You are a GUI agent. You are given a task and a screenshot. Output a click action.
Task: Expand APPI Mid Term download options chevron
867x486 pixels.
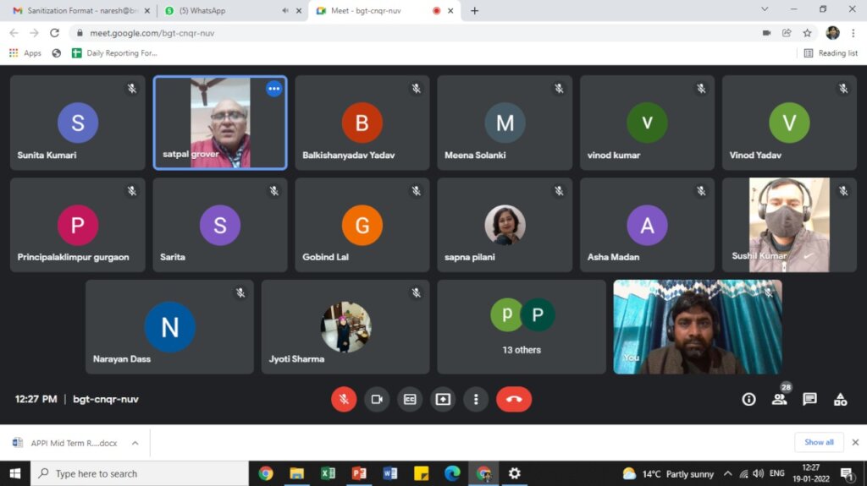135,443
